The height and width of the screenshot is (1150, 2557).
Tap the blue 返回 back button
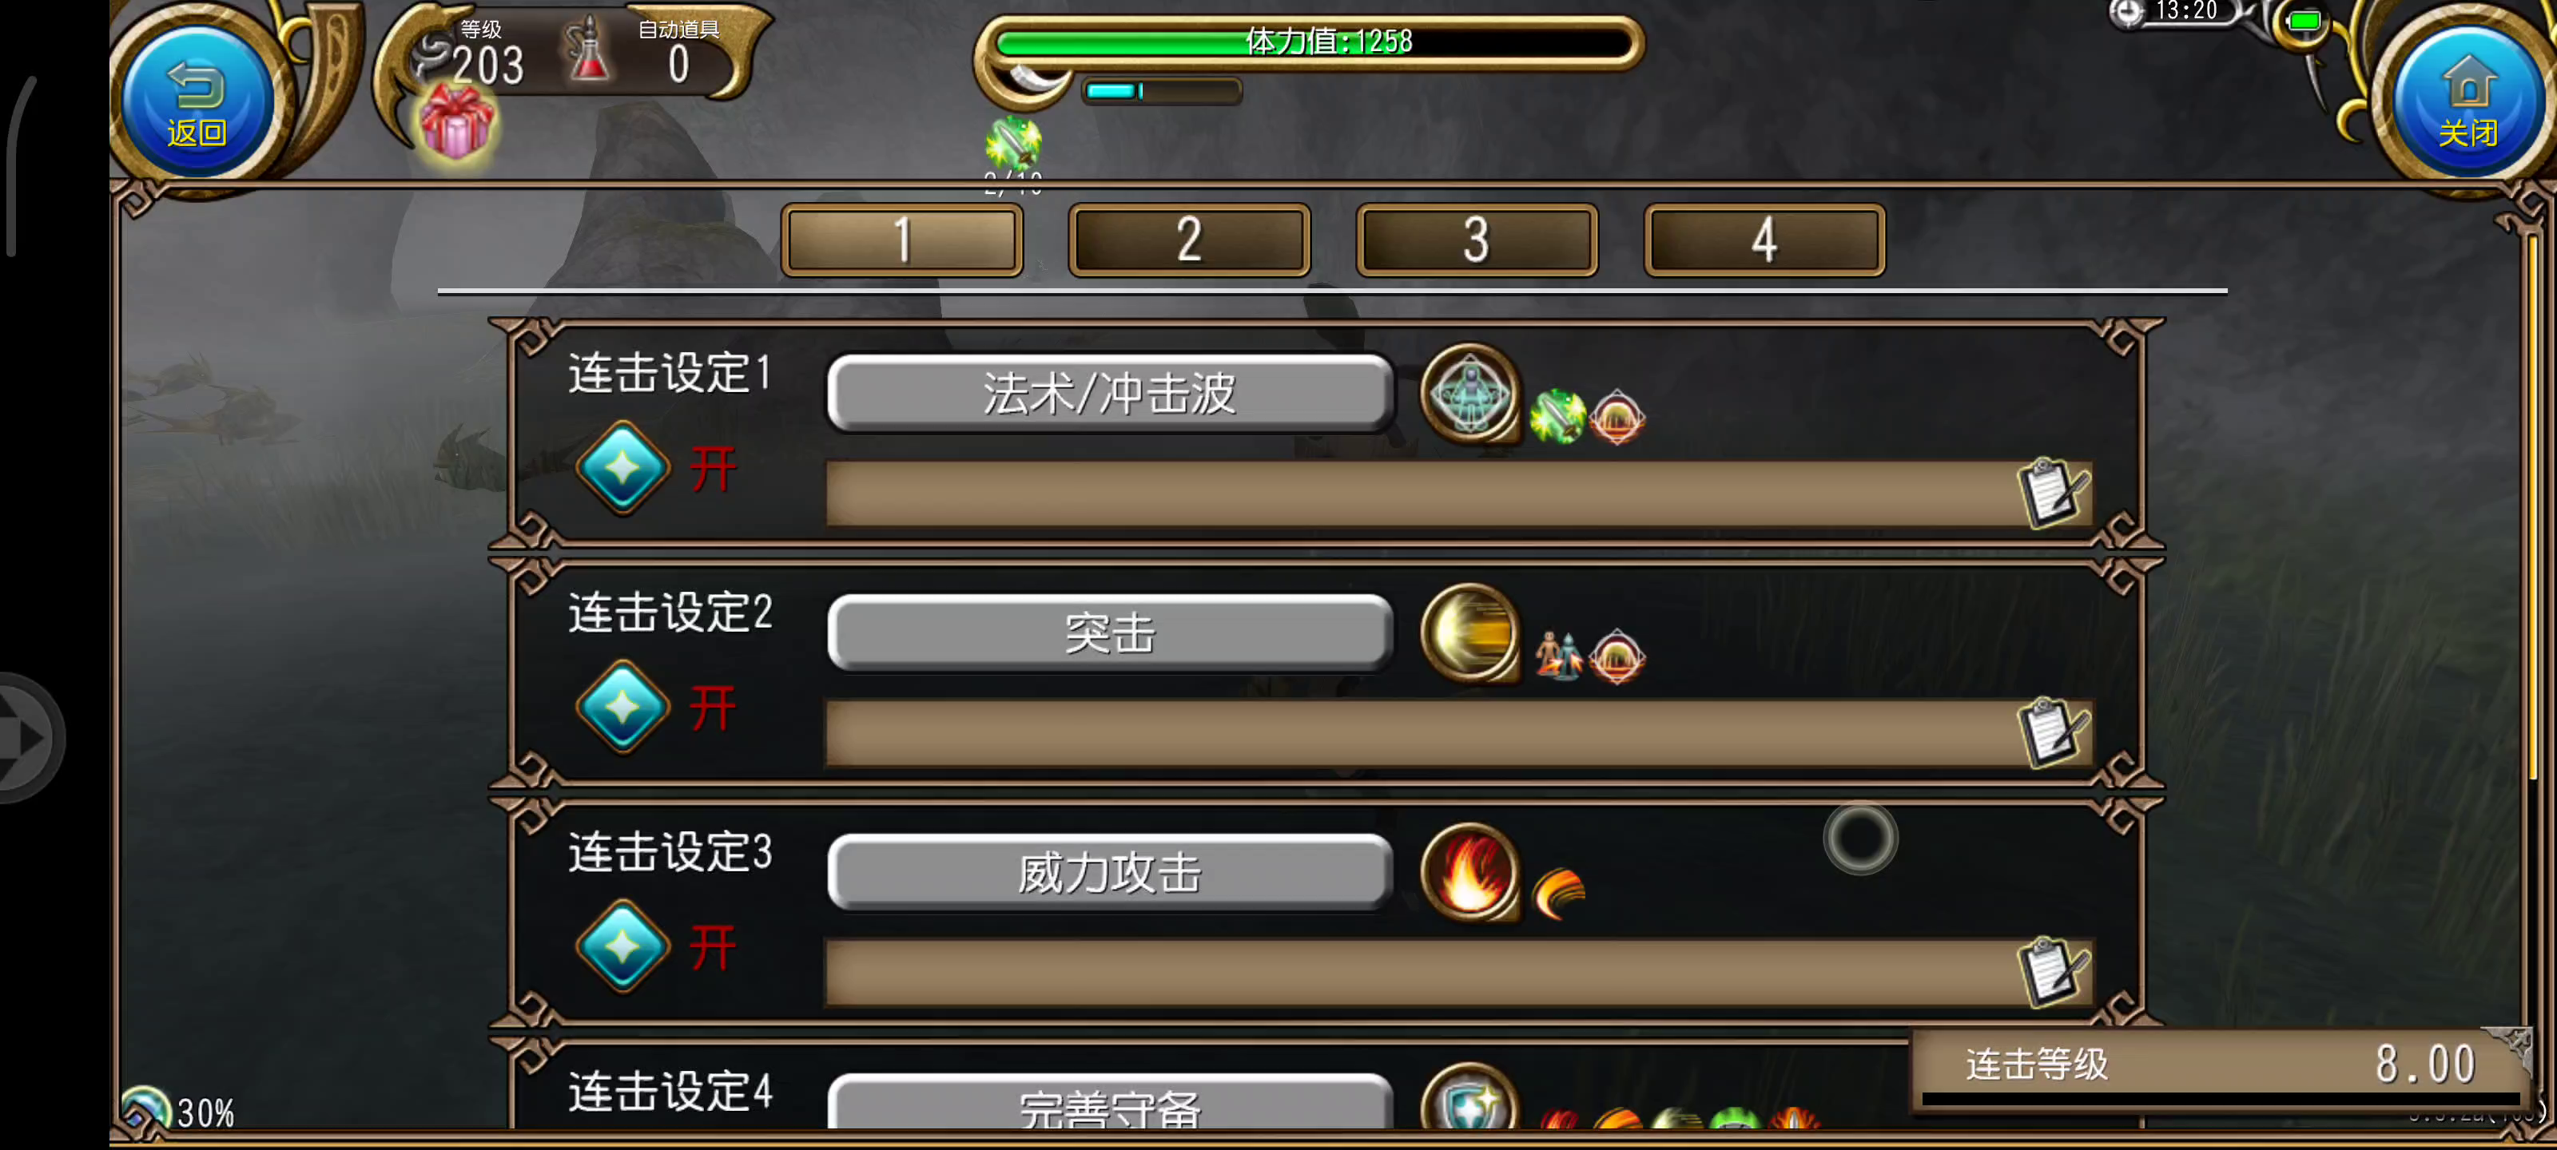197,99
